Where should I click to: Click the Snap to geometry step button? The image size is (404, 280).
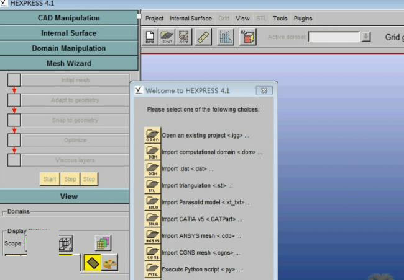[x=75, y=120]
